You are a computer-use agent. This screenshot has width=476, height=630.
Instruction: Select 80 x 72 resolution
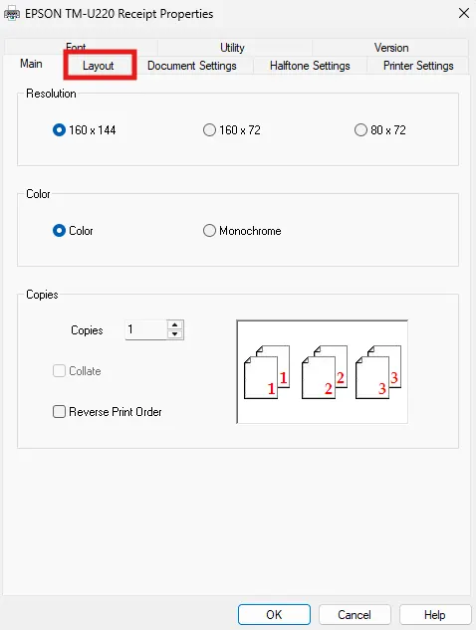click(380, 130)
